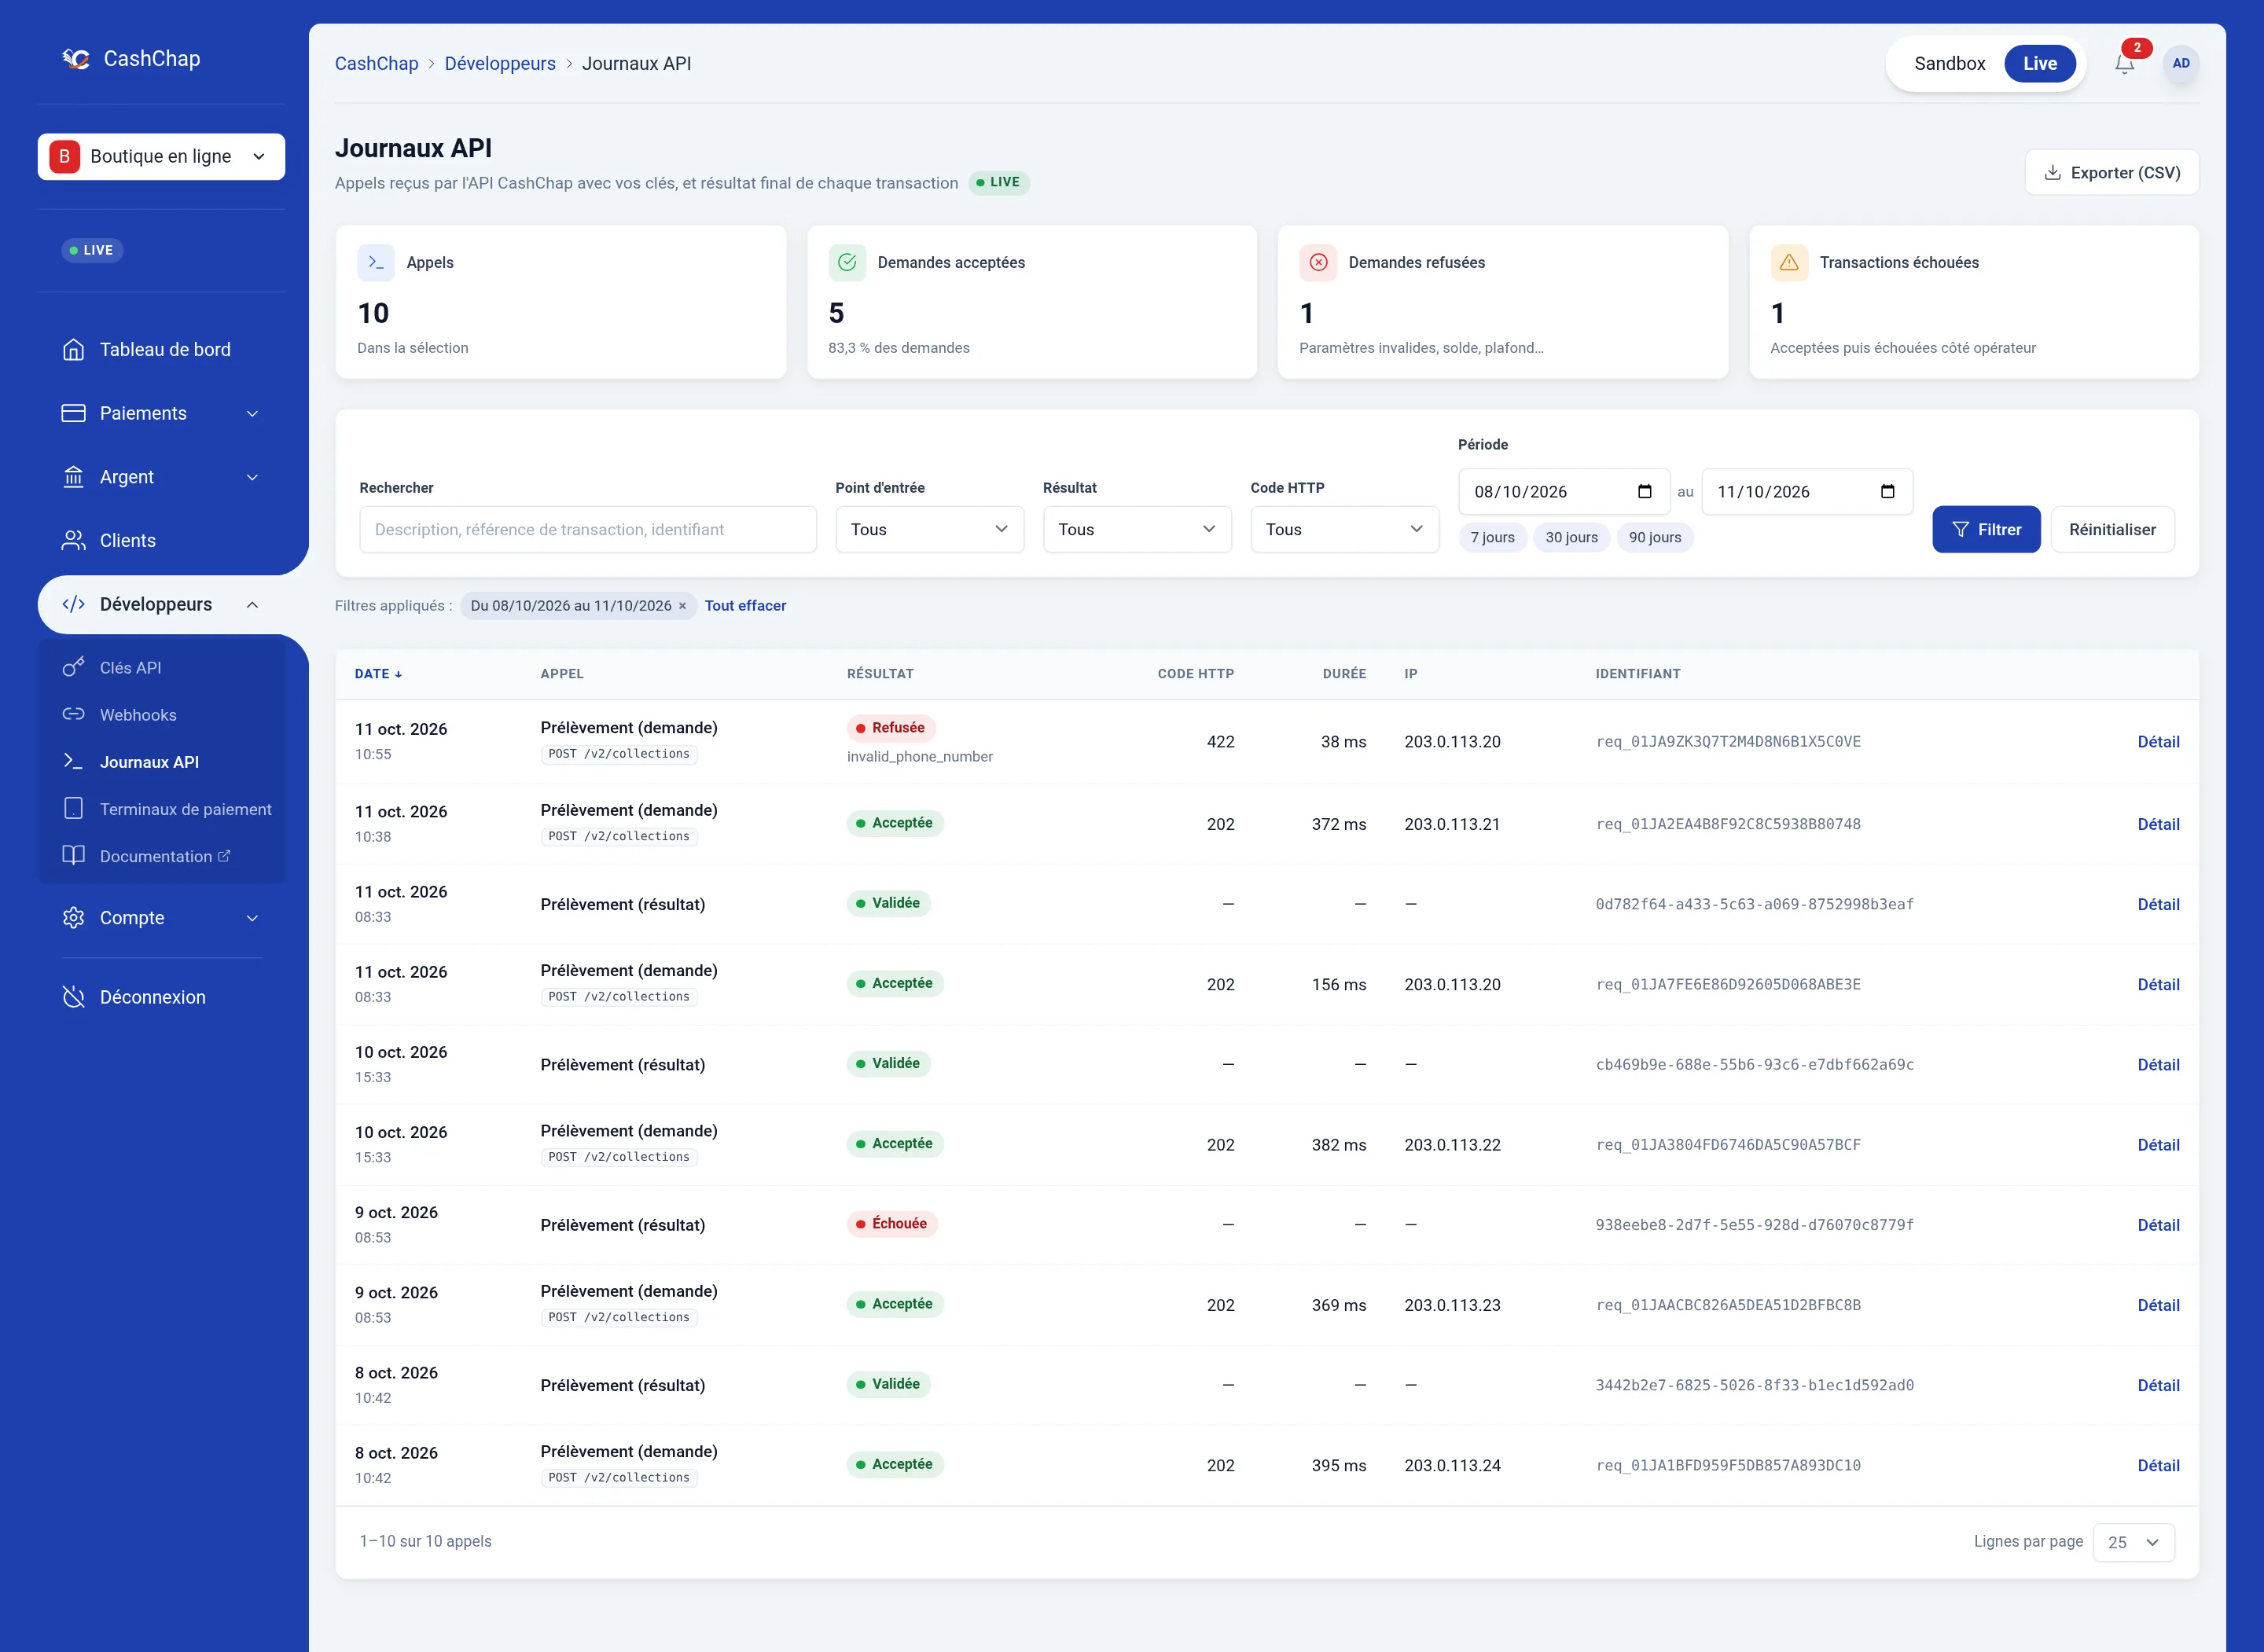This screenshot has height=1652, width=2264.
Task: Change Lignes par page dropdown
Action: point(2133,1542)
